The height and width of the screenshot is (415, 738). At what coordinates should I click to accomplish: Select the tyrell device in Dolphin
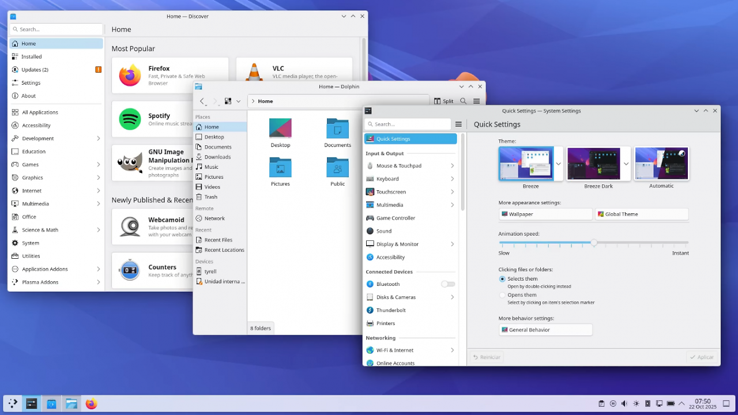(220, 271)
